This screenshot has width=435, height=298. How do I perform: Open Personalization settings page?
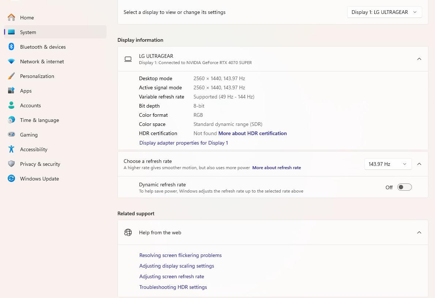pos(55,76)
